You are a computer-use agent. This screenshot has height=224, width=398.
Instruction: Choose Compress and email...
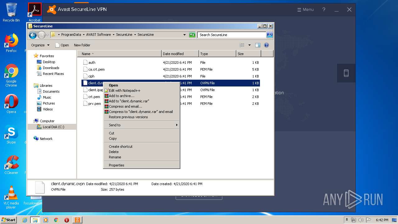click(x=141, y=106)
